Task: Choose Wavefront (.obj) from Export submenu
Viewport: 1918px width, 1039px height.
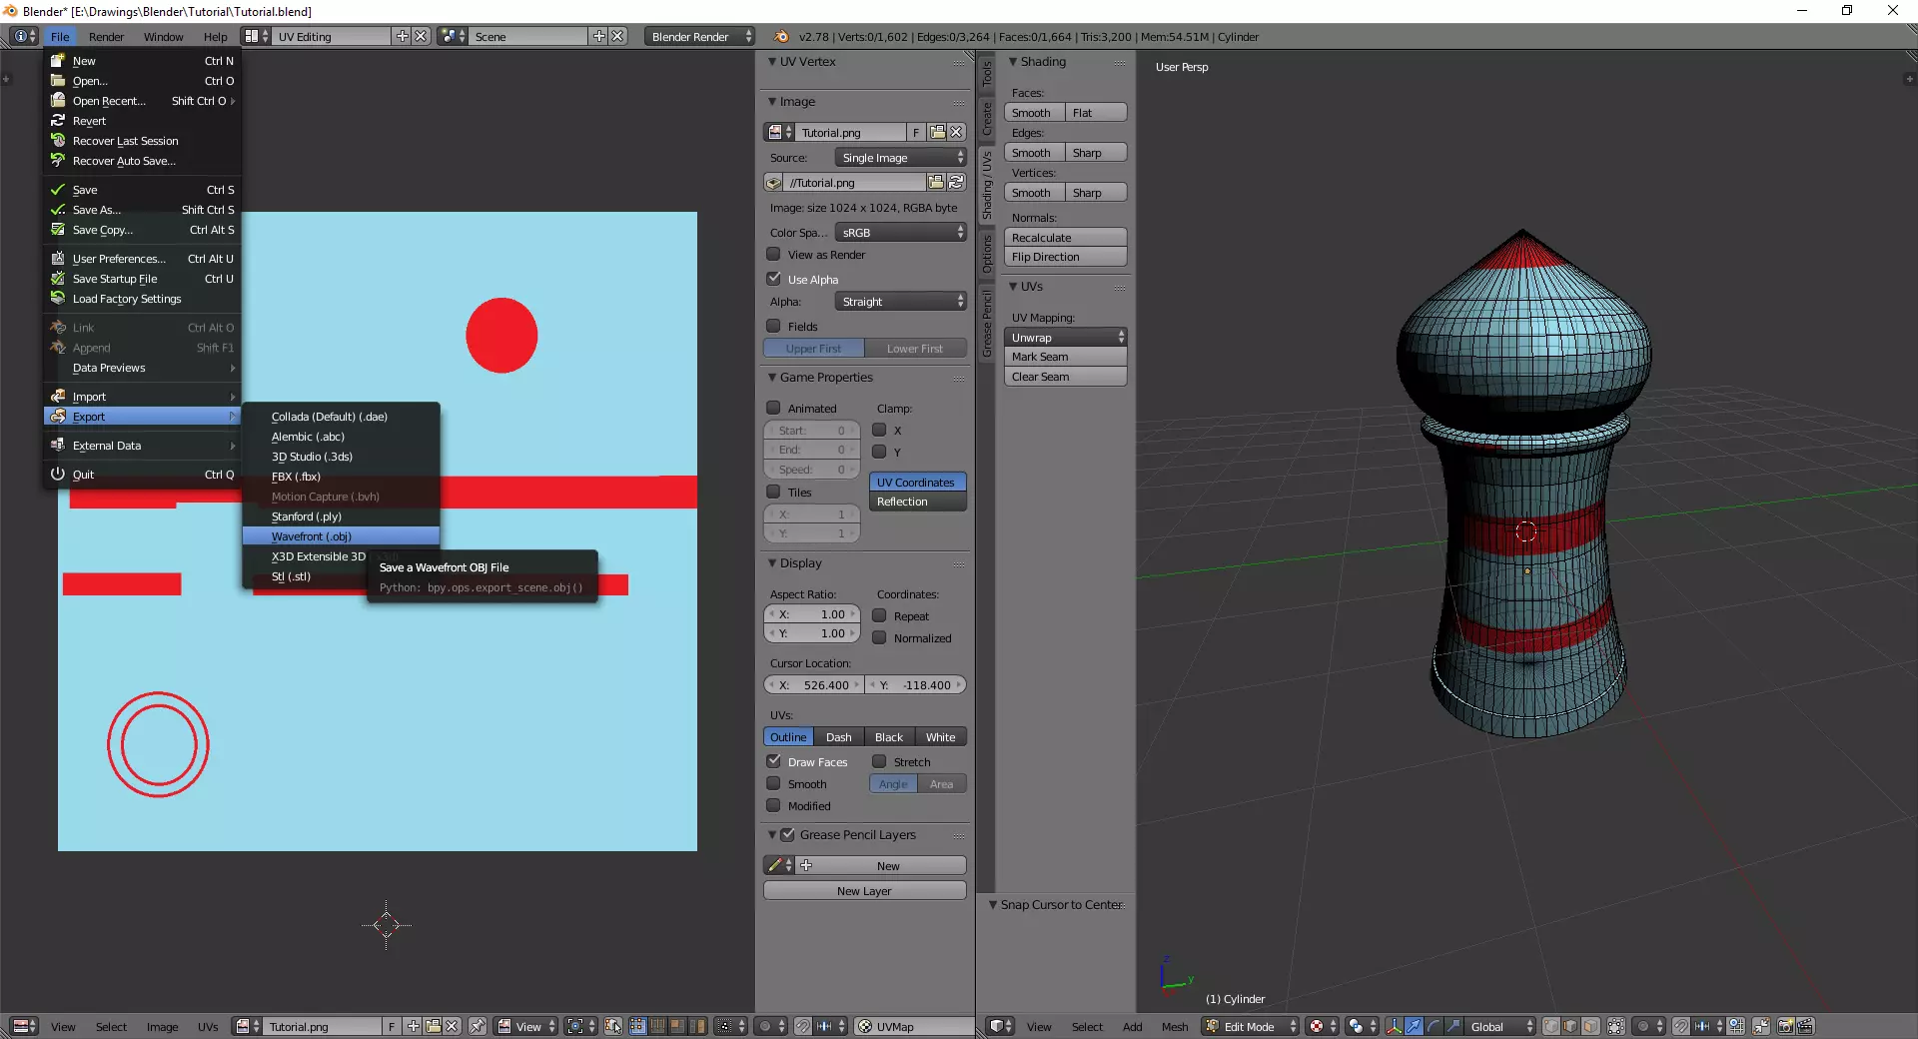Action: tap(311, 536)
